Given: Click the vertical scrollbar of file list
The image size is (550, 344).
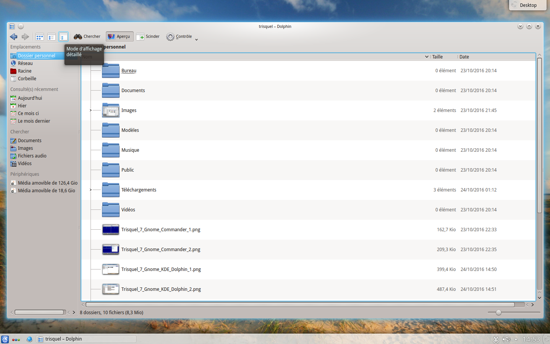Looking at the screenshot, I should pos(539,136).
